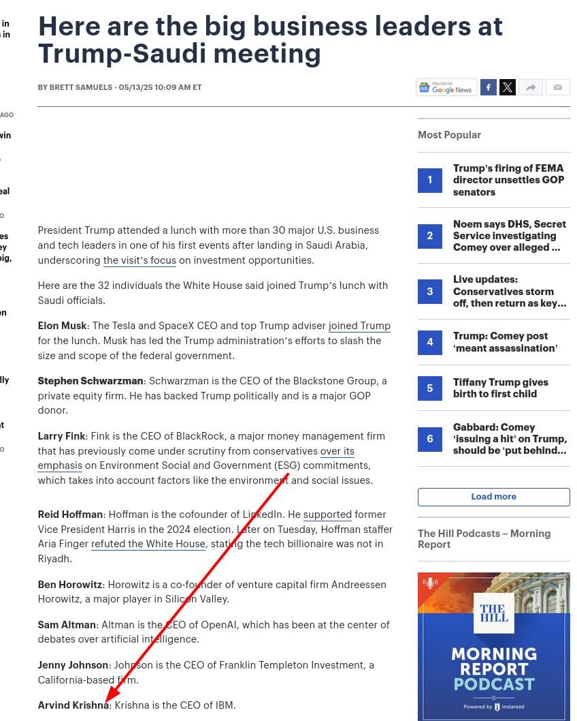This screenshot has height=721, width=577.
Task: Click the number 4 popular rank badge
Action: click(x=430, y=342)
